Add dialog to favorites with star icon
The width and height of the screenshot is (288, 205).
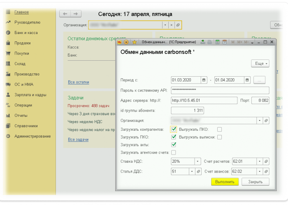point(135,42)
